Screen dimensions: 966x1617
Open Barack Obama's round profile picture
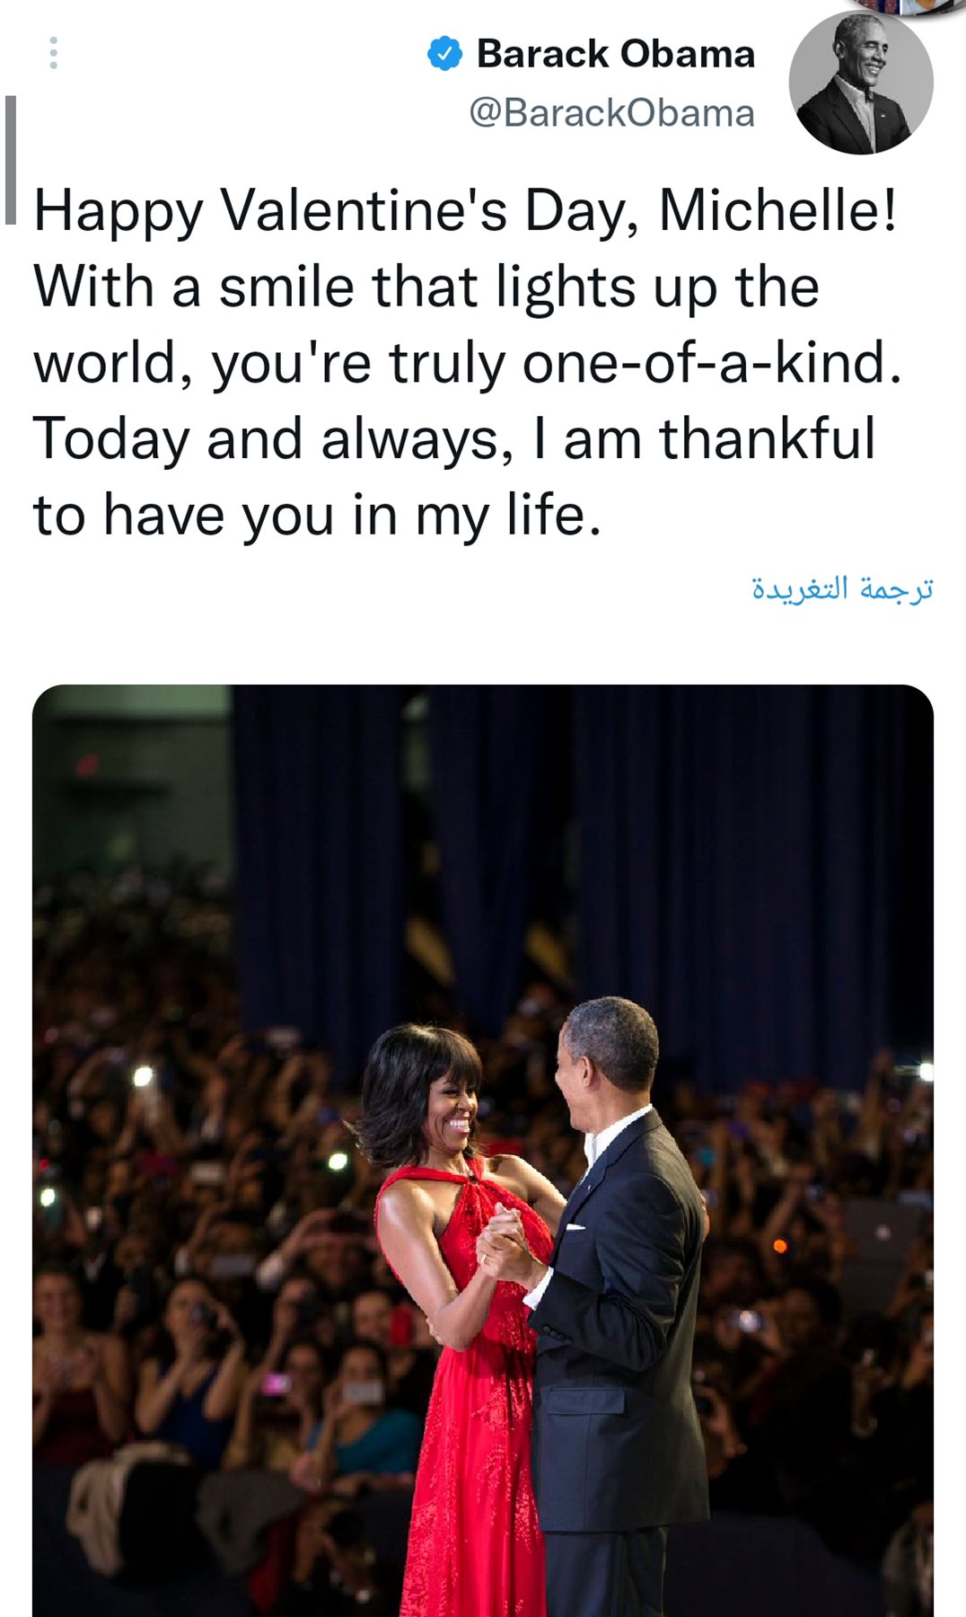point(860,83)
